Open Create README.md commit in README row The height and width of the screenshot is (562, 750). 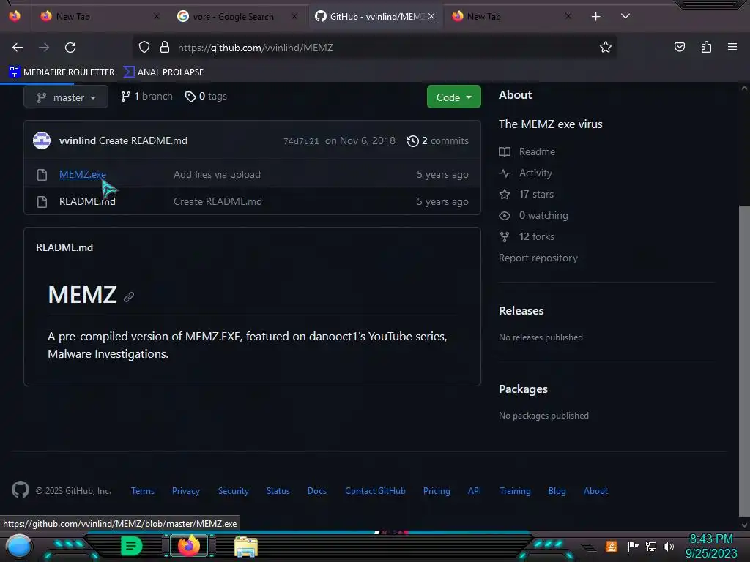218,202
